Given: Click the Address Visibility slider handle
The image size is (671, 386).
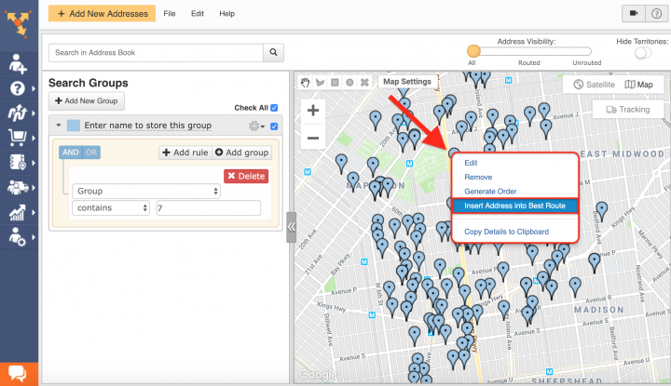Looking at the screenshot, I should [473, 51].
